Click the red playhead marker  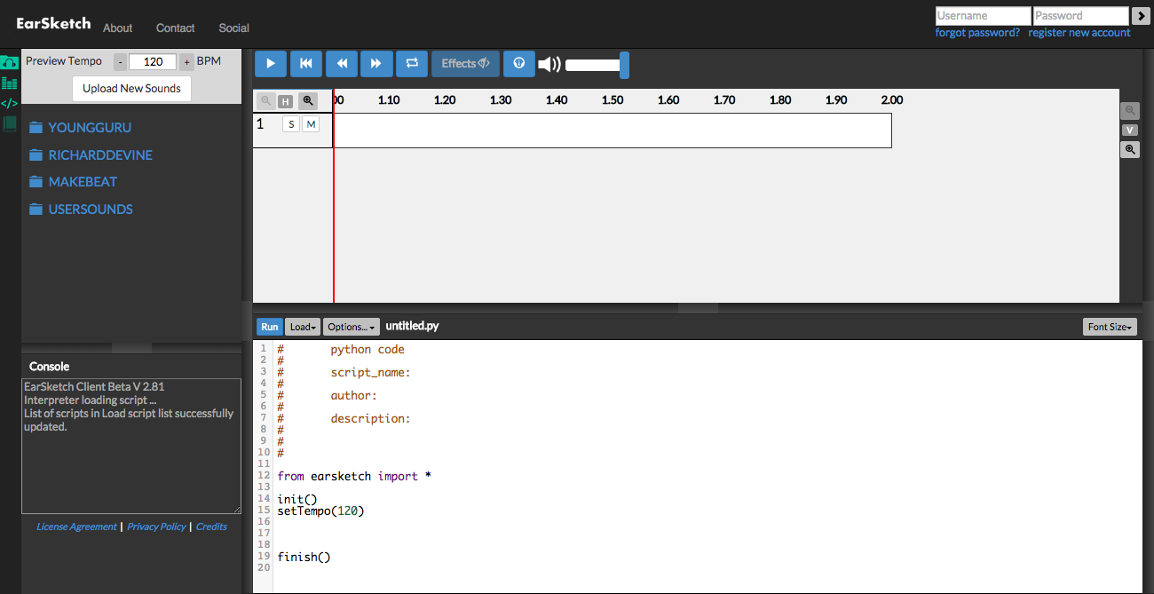333,195
